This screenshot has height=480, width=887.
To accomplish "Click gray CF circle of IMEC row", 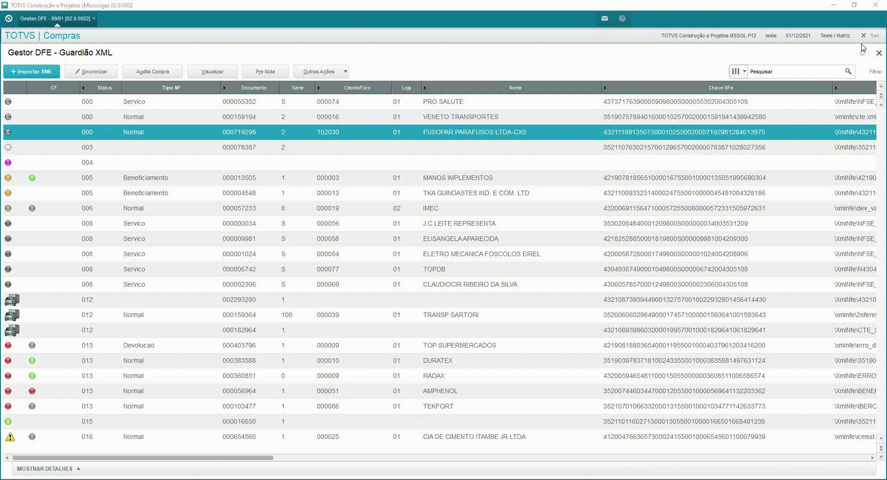I will (x=32, y=208).
